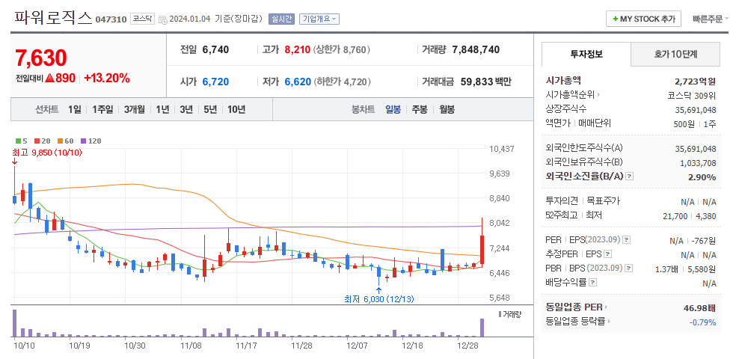Click the arrow icon next to 동일업종 등락률
This screenshot has width=739, height=359.
(x=609, y=322)
